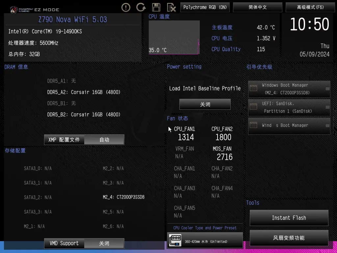This screenshot has height=253, width=337.
Task: Click Intel(R) Core(TM) i9-14900KS text
Action: coord(45,31)
